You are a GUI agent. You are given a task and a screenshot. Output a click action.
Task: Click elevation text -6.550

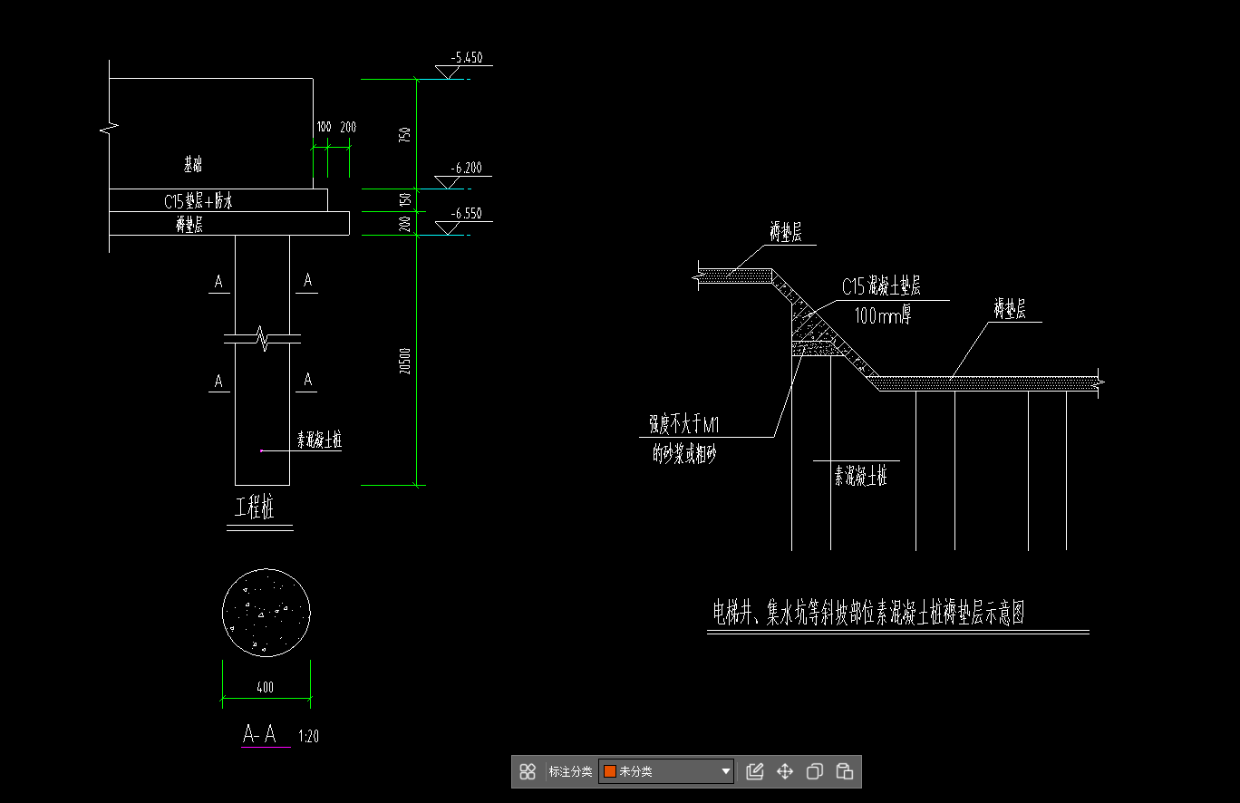point(466,214)
